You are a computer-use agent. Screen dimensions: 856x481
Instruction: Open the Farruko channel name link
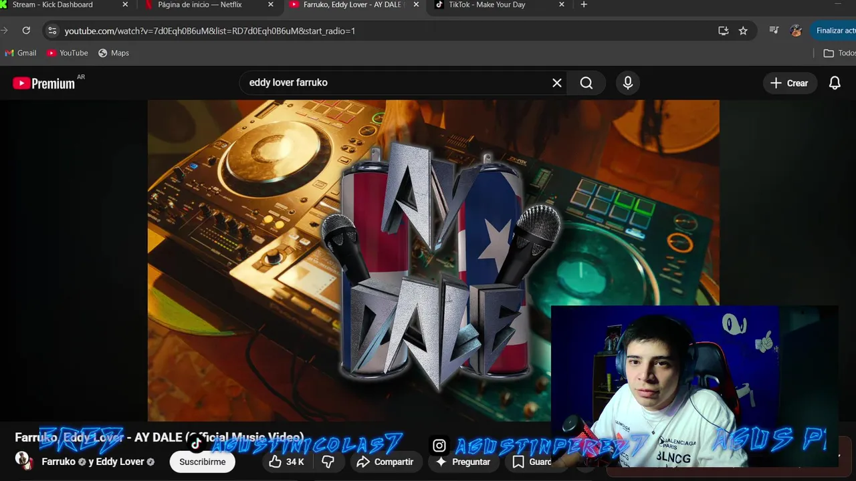(x=58, y=462)
